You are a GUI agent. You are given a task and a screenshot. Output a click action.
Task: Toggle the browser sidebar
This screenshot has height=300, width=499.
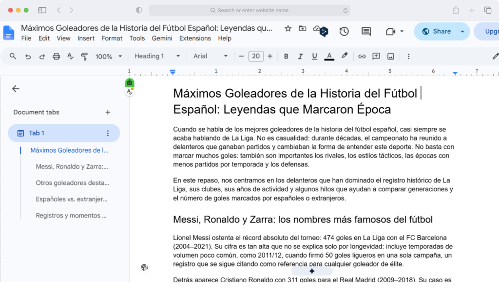(x=42, y=10)
